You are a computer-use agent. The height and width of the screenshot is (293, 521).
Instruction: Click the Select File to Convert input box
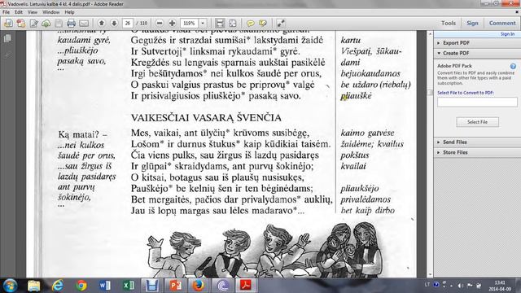point(477,102)
